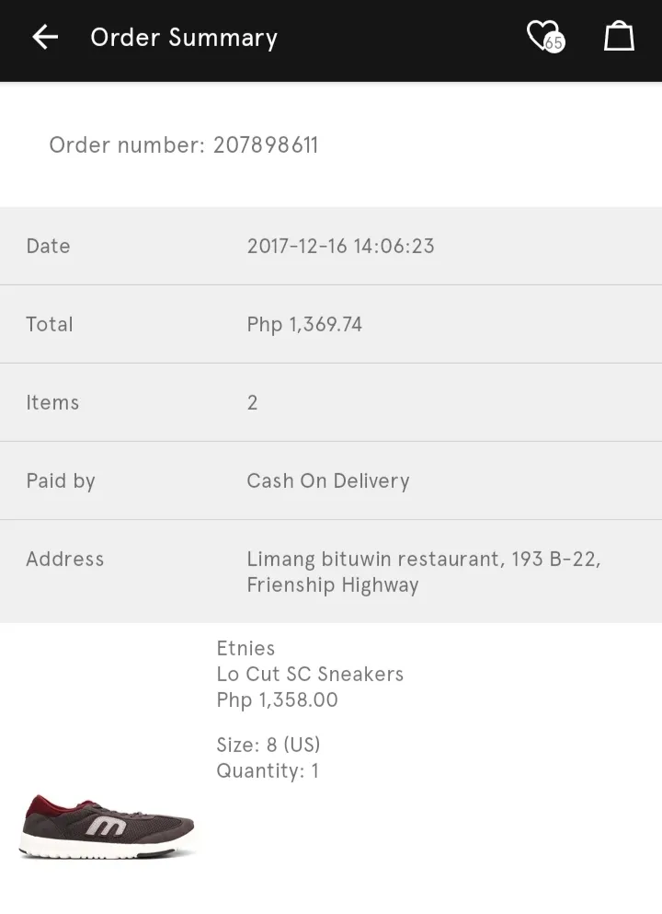Screen dimensions: 662x914
Task: Tap the Address label
Action: (x=65, y=559)
